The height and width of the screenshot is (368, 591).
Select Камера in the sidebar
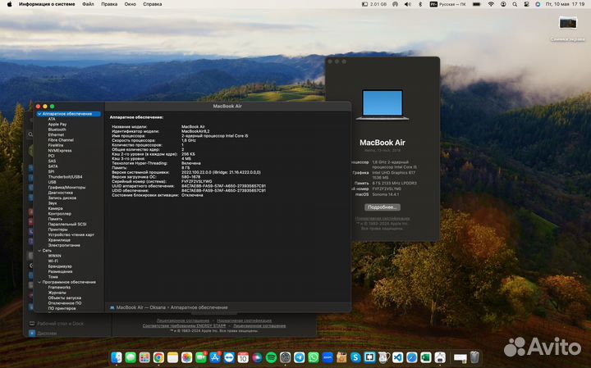coord(56,208)
